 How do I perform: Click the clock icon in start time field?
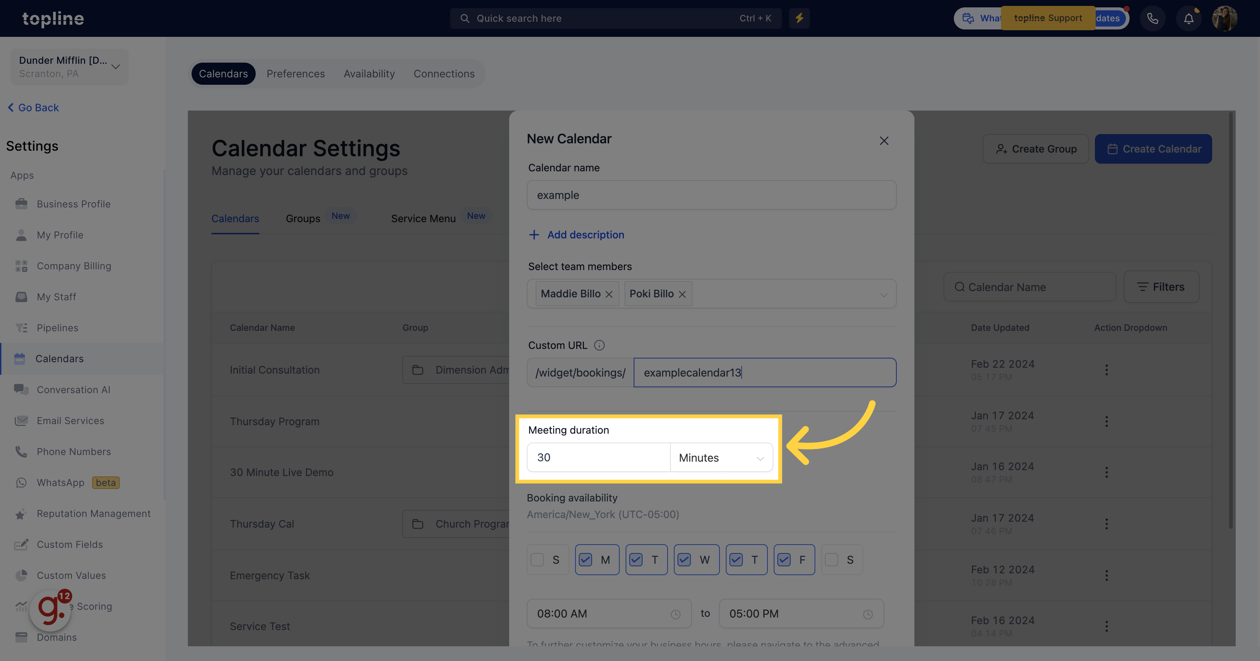pyautogui.click(x=675, y=615)
